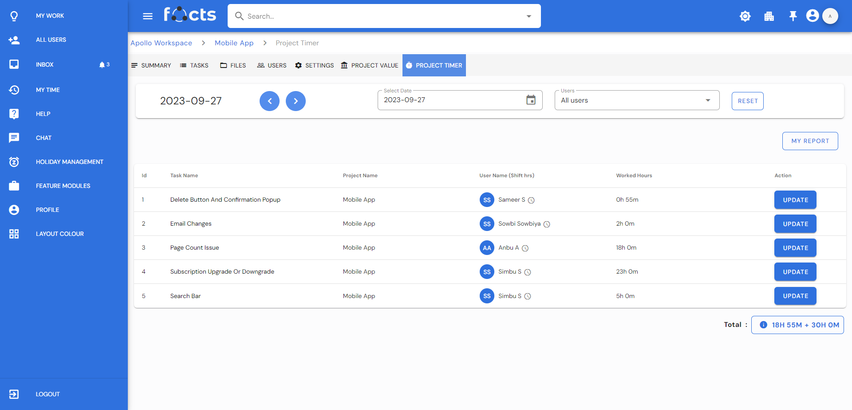
Task: Click the calendar icon in Select Date
Action: point(531,100)
